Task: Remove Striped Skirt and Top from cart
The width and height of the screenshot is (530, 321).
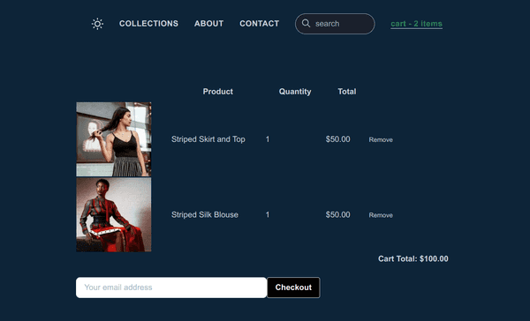Action: pos(381,139)
